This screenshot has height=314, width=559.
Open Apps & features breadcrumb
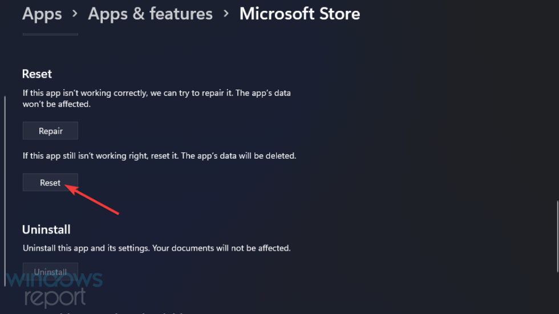click(x=150, y=14)
